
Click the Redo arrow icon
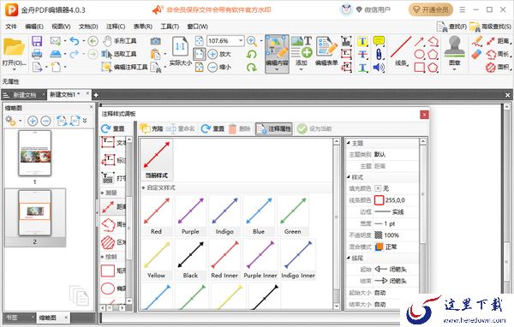tap(75, 54)
